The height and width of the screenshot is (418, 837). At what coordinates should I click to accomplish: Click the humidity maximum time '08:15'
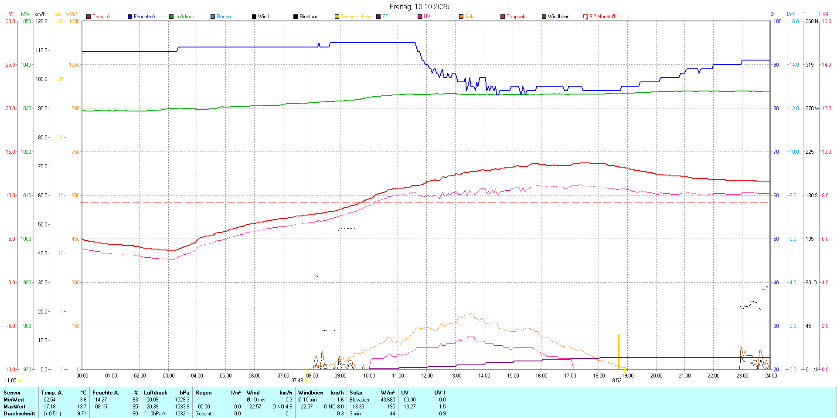point(101,407)
